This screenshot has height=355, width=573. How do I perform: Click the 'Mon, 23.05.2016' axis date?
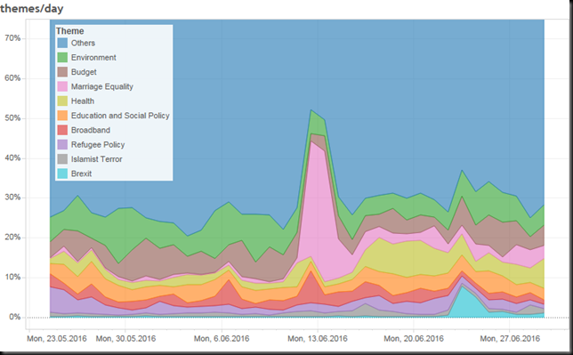[57, 339]
